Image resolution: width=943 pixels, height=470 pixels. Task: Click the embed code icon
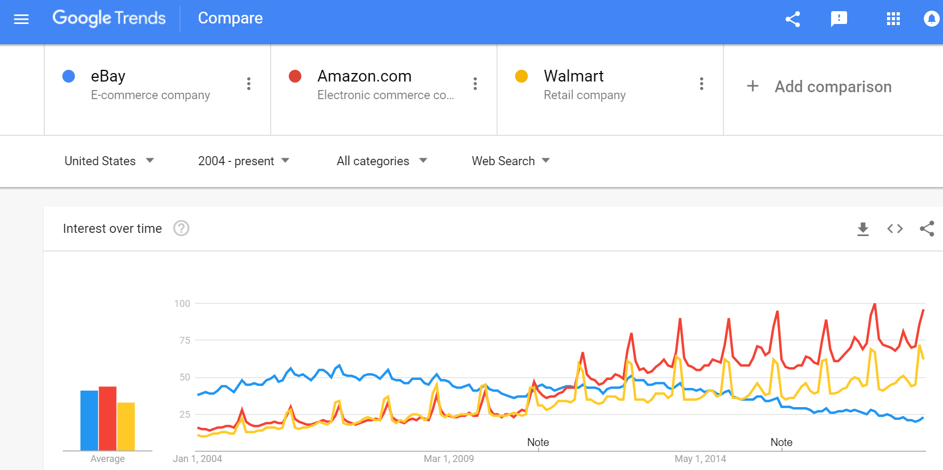coord(895,229)
